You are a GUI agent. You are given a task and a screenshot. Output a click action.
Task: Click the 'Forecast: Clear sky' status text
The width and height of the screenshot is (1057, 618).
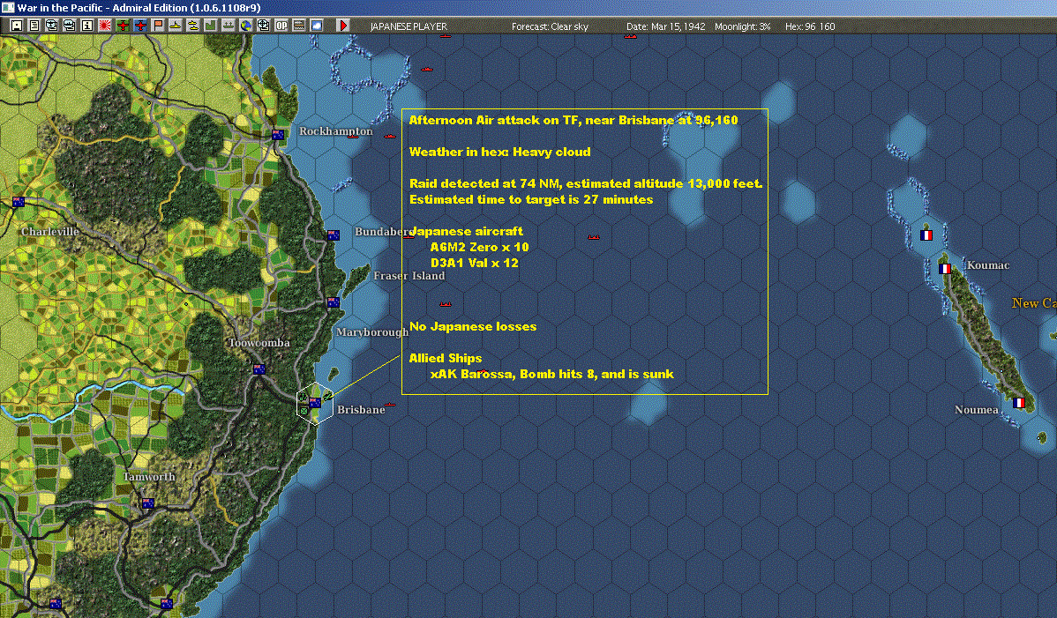[x=550, y=26]
